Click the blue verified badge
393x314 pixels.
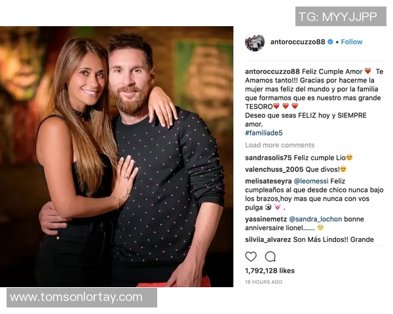pos(330,42)
